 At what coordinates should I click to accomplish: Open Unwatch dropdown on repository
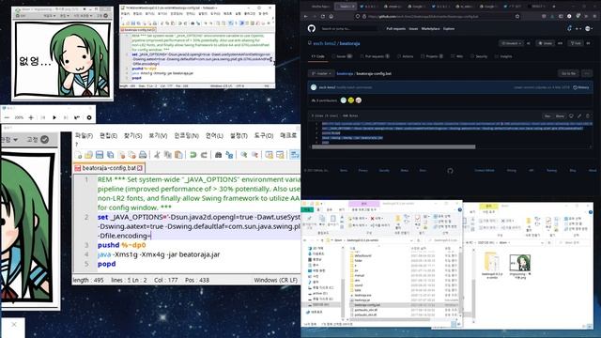click(x=512, y=43)
